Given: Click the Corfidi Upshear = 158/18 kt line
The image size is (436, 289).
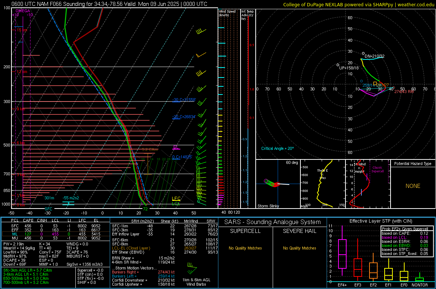Looking at the screenshot, I should 143,284.
